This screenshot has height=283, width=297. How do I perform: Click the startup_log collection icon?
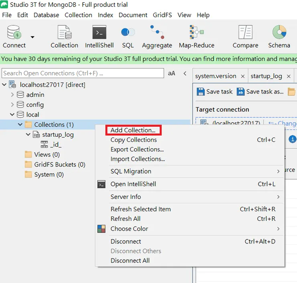click(36, 135)
